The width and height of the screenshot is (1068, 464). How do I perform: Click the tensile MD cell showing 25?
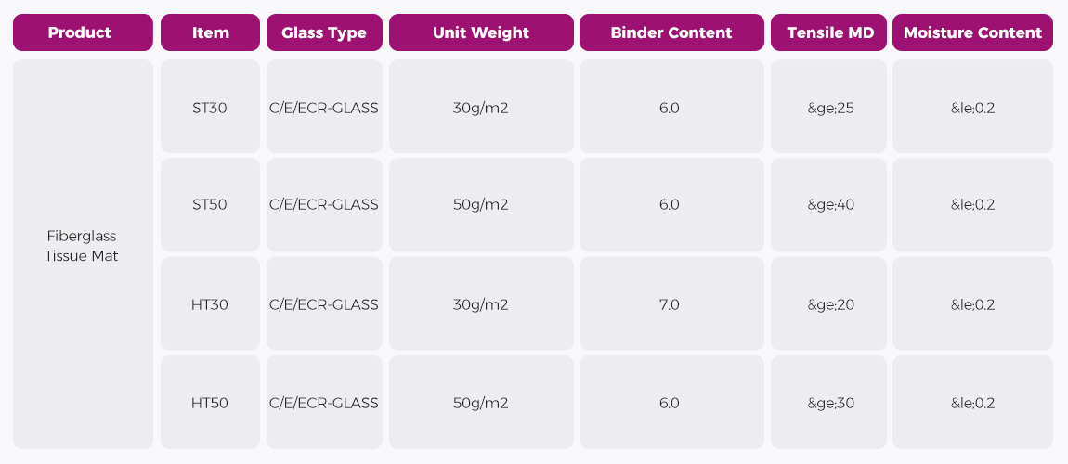(x=829, y=108)
